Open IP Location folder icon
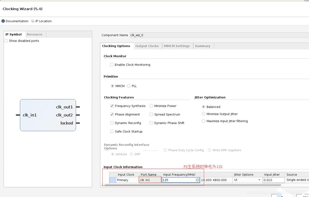 33,21
